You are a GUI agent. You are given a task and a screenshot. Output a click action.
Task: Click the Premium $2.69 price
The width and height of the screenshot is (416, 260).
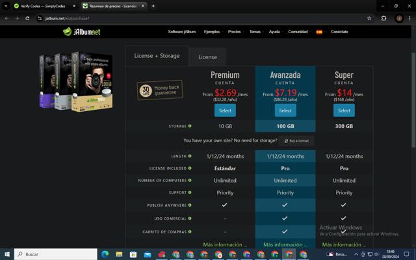pos(226,92)
